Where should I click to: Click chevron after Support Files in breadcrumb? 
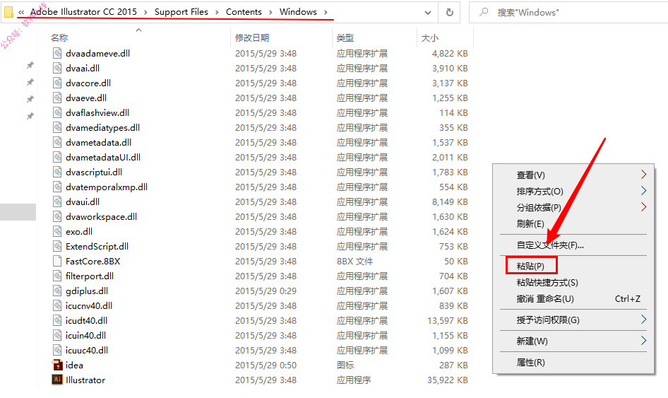(x=217, y=12)
